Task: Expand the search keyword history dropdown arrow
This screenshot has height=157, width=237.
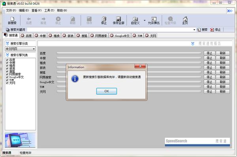Action: pyautogui.click(x=194, y=30)
